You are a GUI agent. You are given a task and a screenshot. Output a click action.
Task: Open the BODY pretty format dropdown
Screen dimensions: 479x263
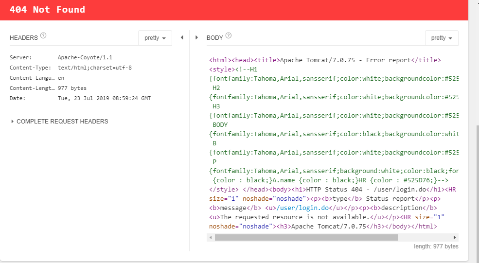coord(442,38)
